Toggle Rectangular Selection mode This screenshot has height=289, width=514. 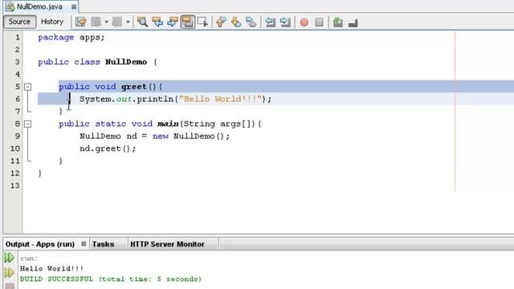202,22
